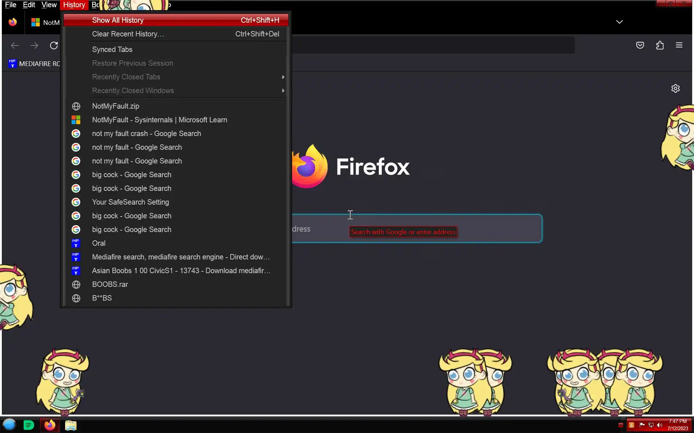
Task: Expand the list all tabs chevron
Action: (619, 22)
